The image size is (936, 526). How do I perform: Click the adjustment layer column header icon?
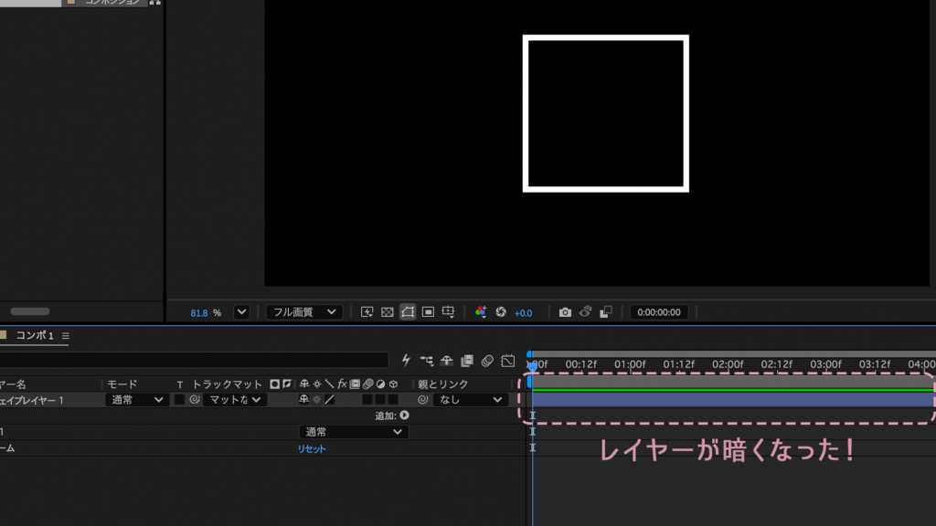pos(381,384)
